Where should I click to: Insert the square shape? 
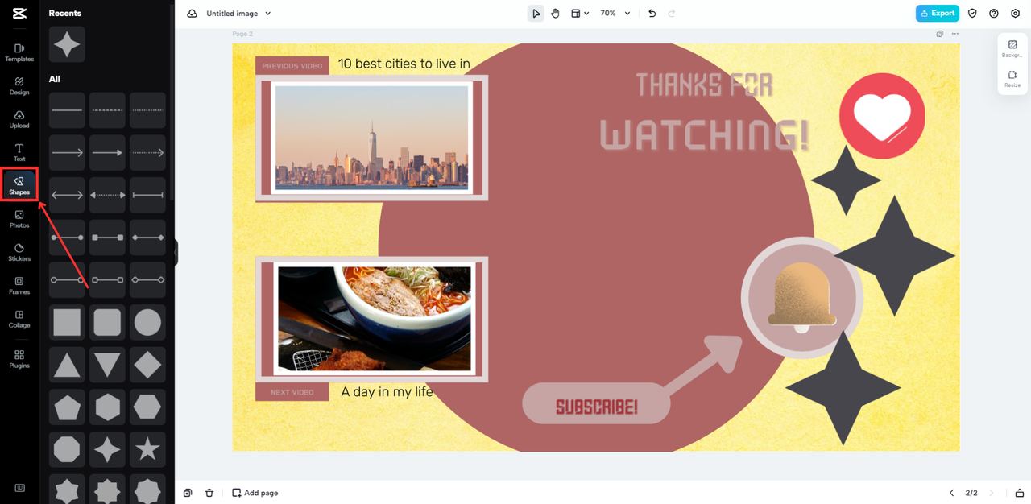(x=67, y=323)
